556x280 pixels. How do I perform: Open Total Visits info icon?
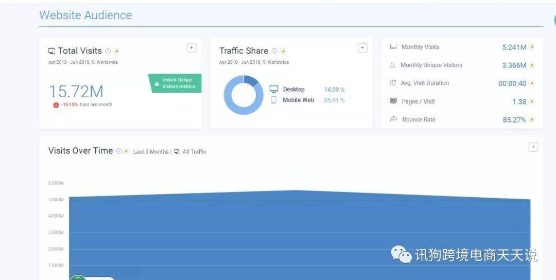coord(108,50)
